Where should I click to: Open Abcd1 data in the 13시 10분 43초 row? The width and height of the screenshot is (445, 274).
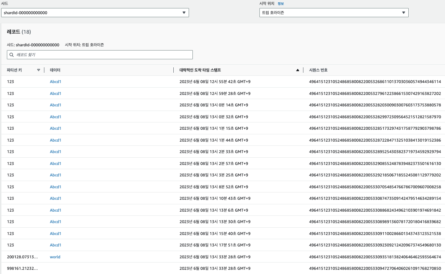coord(55,199)
